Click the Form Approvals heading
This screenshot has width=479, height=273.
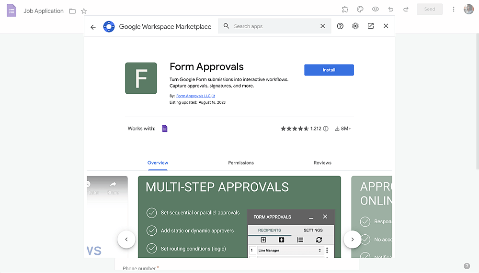point(206,66)
